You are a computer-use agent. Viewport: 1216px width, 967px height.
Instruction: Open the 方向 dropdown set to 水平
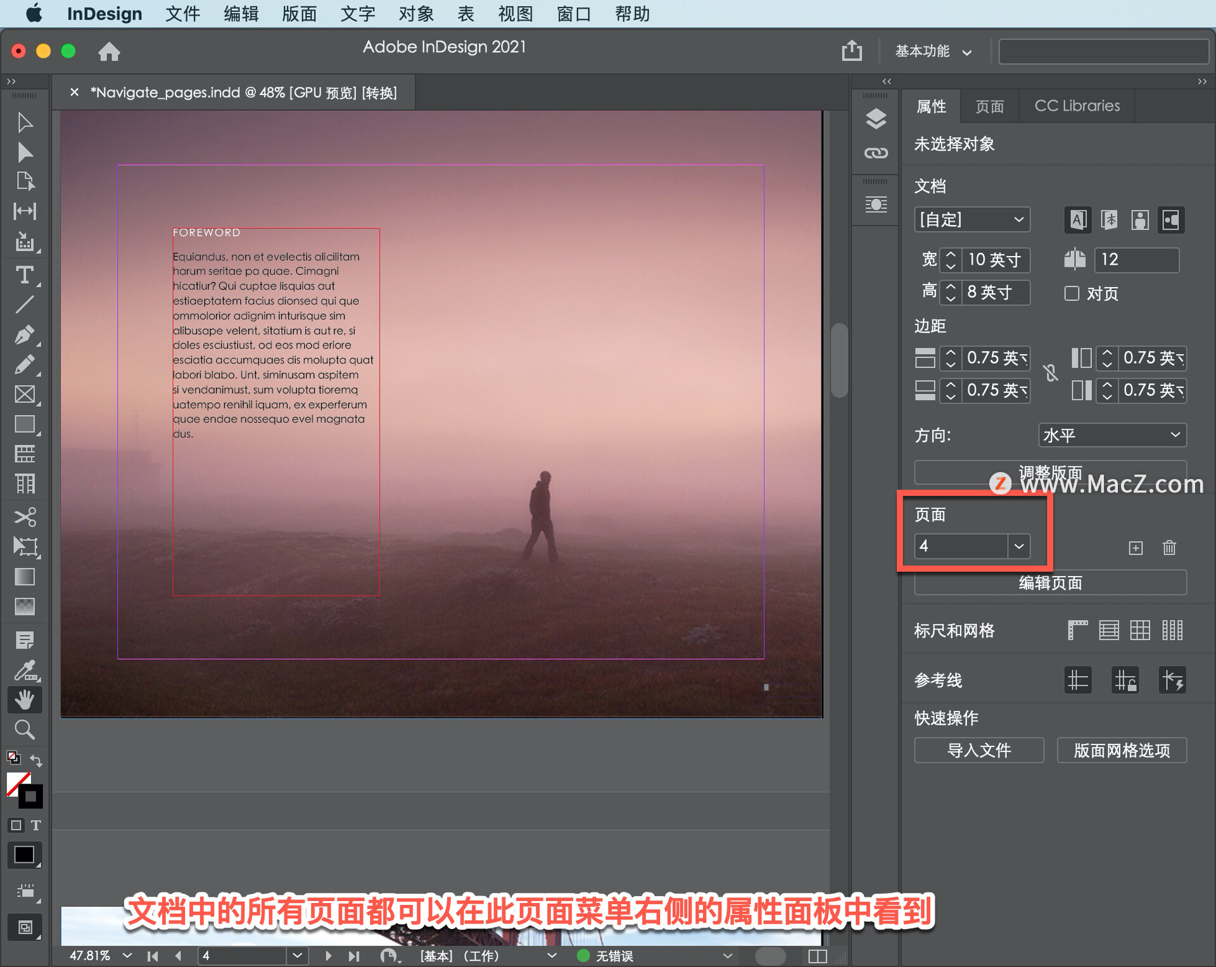1112,435
